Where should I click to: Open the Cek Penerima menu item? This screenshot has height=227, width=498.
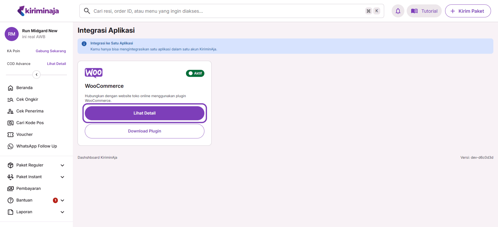(x=30, y=111)
